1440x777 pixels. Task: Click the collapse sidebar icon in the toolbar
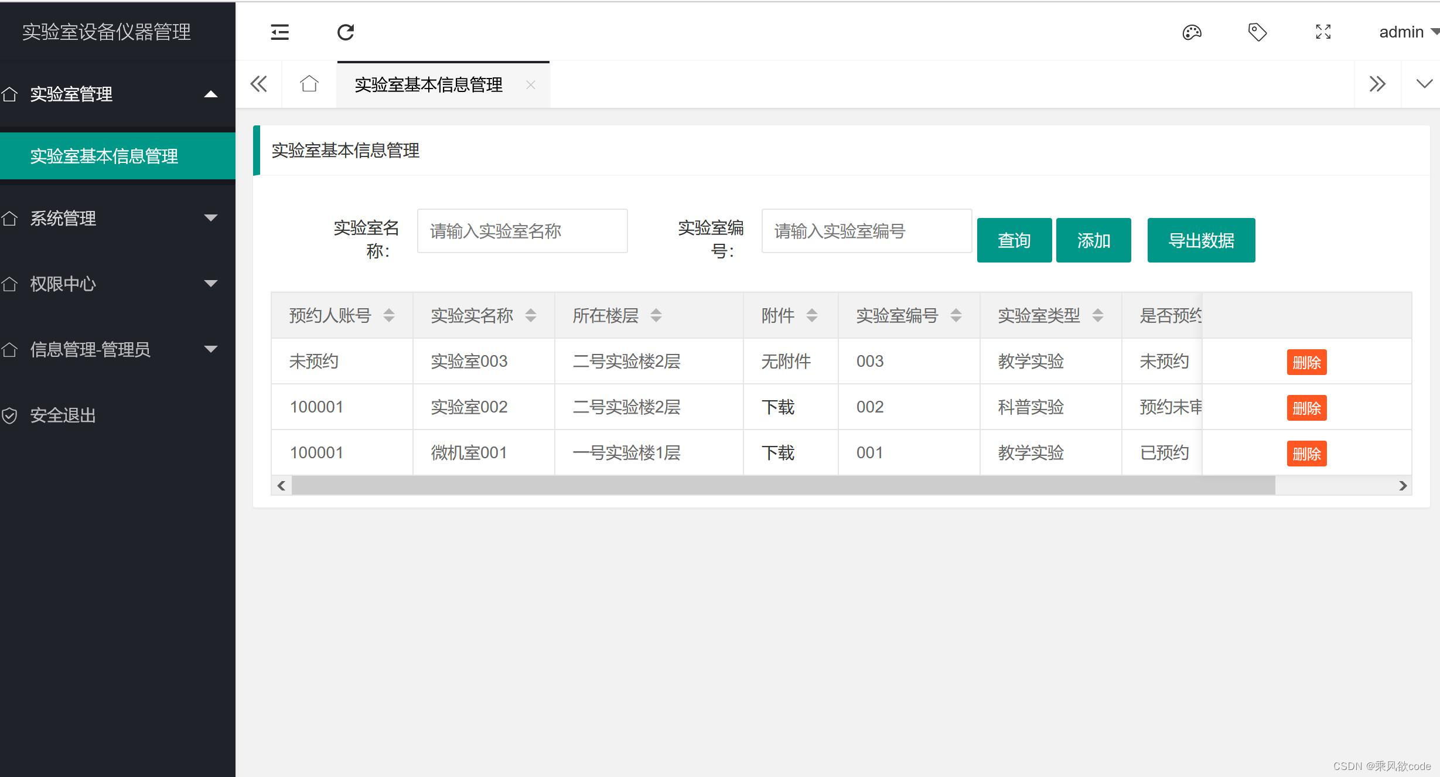[279, 32]
